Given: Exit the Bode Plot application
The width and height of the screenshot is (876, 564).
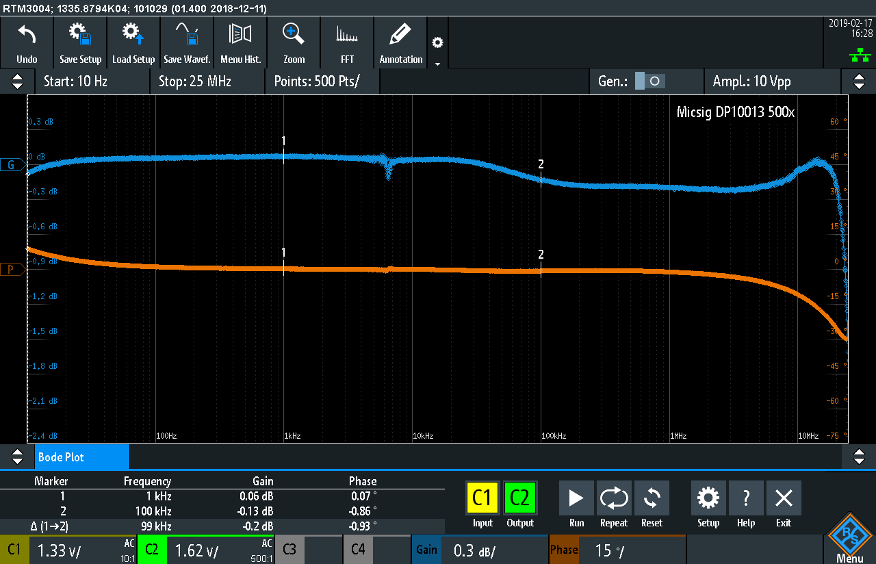Looking at the screenshot, I should (x=784, y=504).
